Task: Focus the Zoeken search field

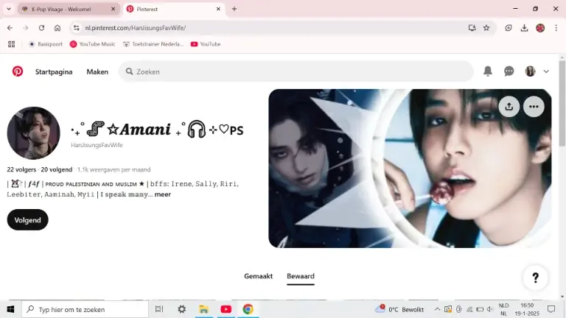Action: coord(296,71)
